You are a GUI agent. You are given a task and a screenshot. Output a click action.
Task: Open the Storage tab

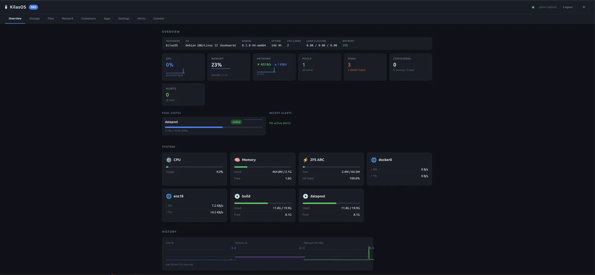[35, 18]
